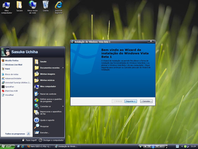Viewport: 198px width, 149px height.
Task: Expand Documentos recentes submenu arrow
Action: pos(63,68)
